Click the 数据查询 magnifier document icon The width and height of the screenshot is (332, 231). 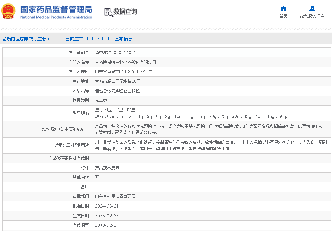click(108, 12)
